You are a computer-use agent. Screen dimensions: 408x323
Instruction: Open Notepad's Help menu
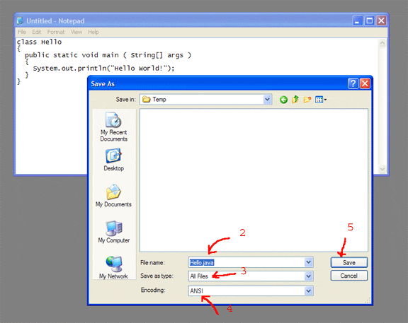tap(93, 32)
